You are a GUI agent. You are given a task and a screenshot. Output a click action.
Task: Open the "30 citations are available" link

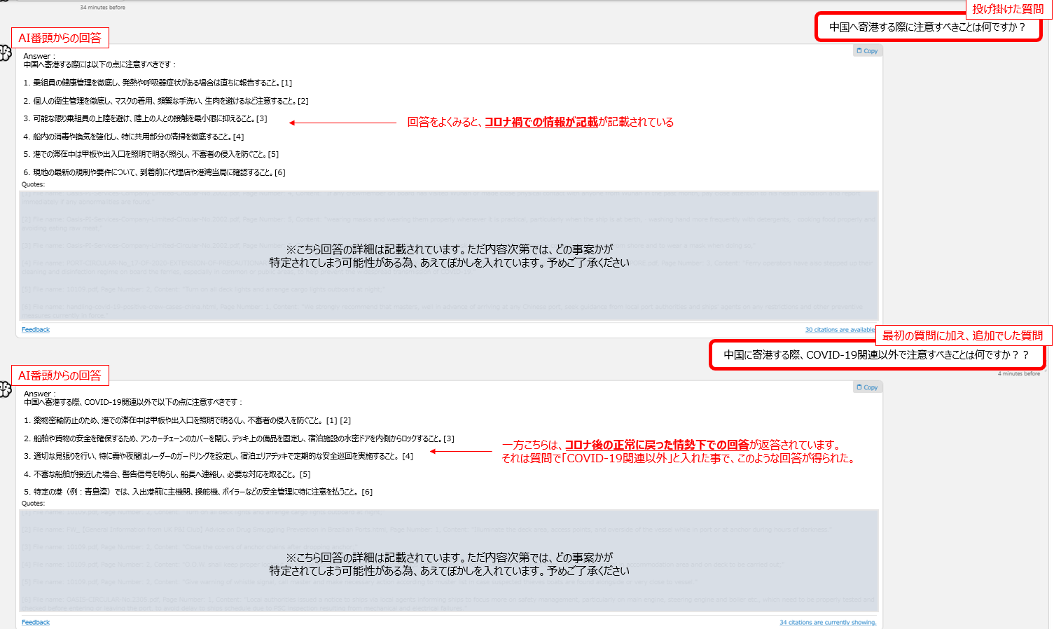click(840, 330)
